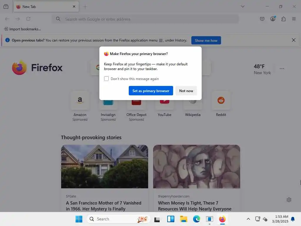Open the San Francisco houses story thumbnail
Viewport: 301px width, 226px height.
[x=105, y=167]
